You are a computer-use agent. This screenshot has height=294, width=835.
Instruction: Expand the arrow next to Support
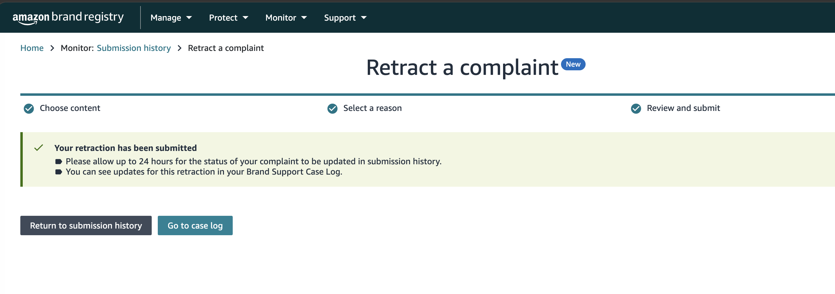364,18
